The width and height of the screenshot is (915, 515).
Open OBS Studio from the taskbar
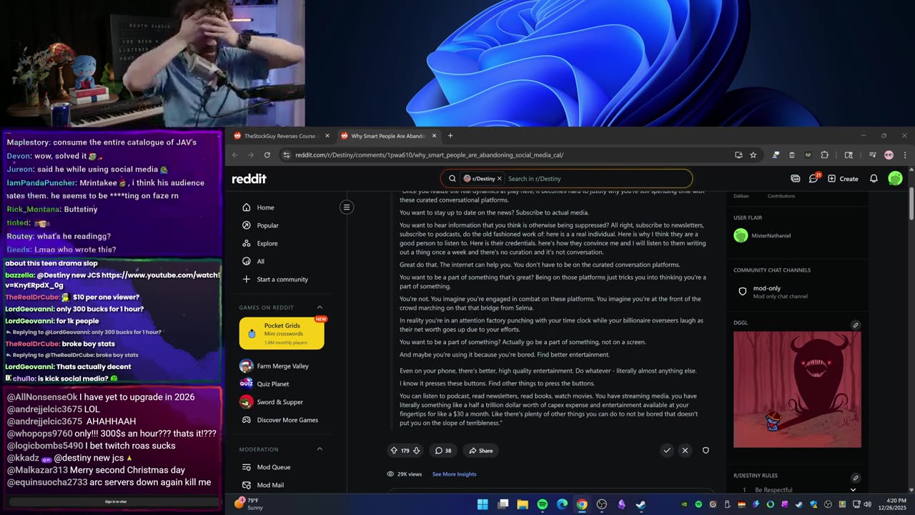point(602,504)
